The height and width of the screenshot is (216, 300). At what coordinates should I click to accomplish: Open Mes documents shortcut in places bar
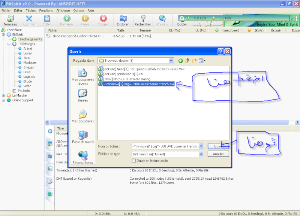pyautogui.click(x=83, y=116)
